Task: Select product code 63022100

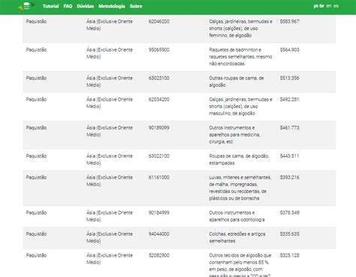Action: 159,156
